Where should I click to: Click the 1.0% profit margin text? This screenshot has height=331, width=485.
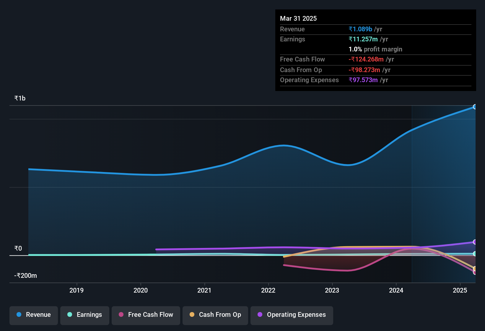coord(375,49)
